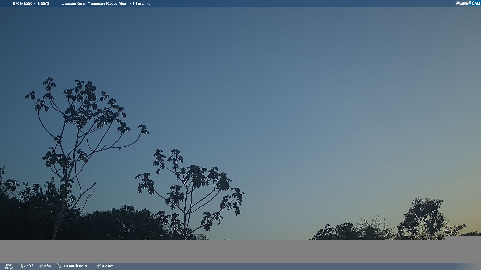Screen dimensions: 481x270
Task: Click the WeatherCam logo camera lens
Action: pos(470,3)
